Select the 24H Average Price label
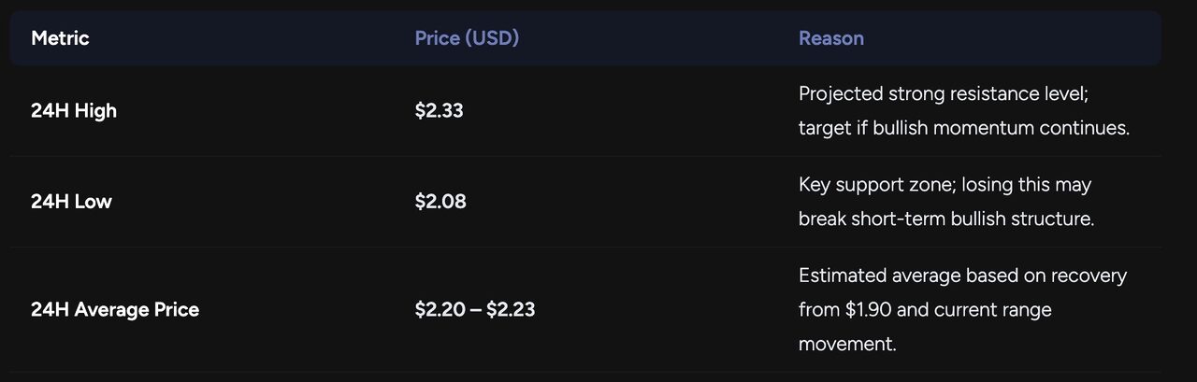Image resolution: width=1197 pixels, height=382 pixels. [x=115, y=310]
